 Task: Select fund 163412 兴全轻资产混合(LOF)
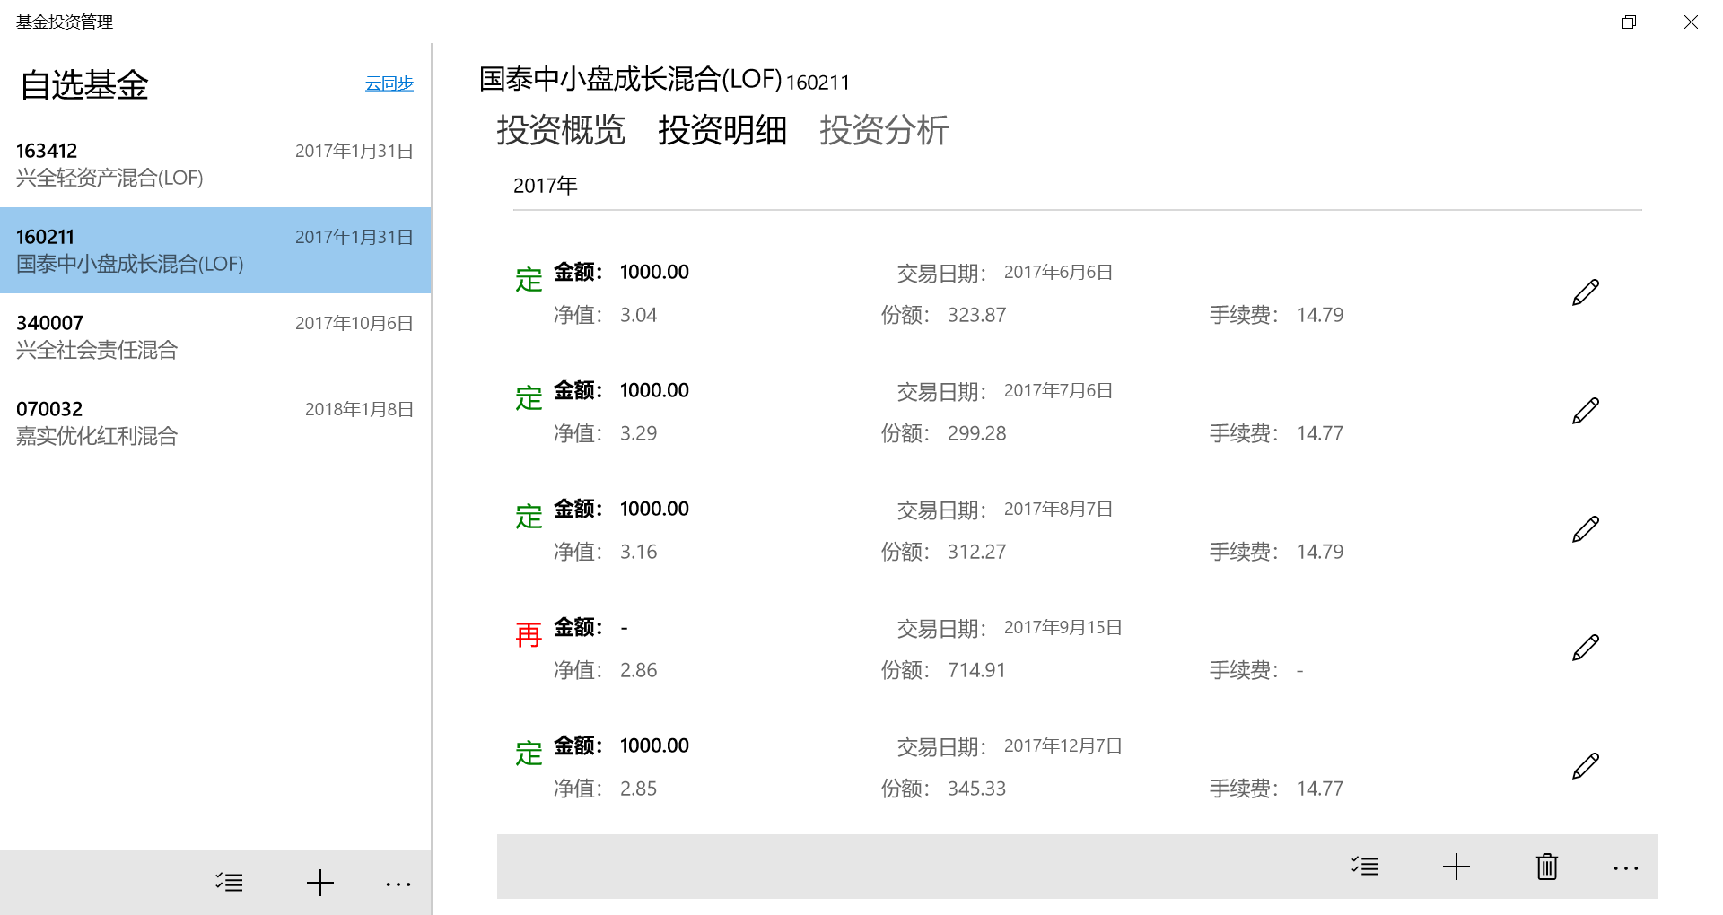pos(215,164)
